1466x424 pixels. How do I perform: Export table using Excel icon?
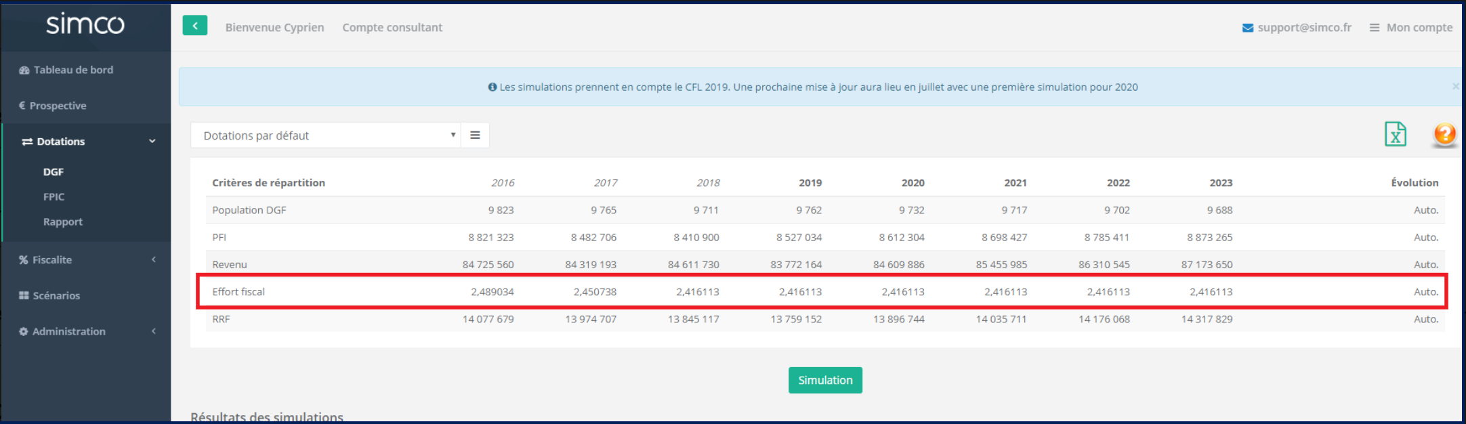(1395, 134)
